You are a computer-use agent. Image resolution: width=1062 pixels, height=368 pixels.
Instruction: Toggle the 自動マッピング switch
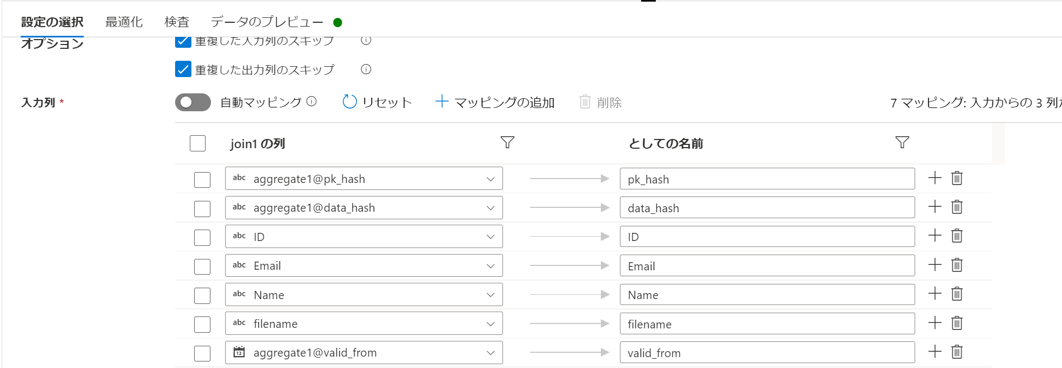tap(193, 102)
